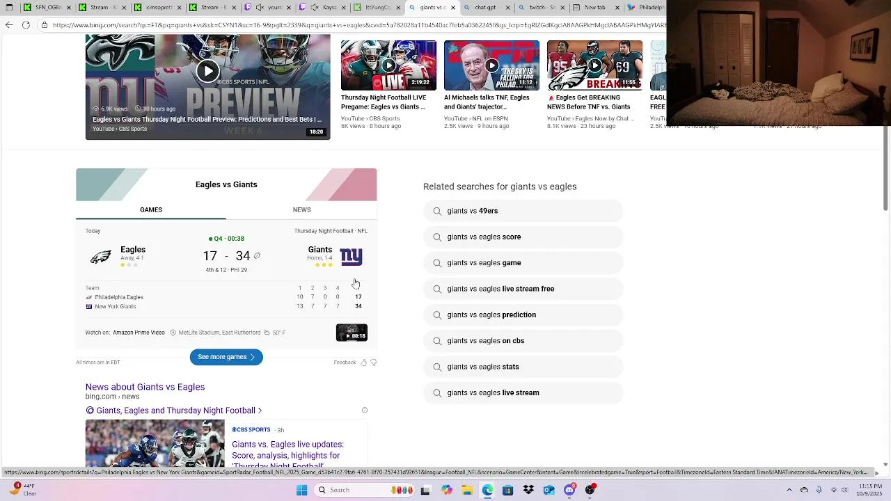Open the Al Michaels talks TNF video
The image size is (891, 501).
click(491, 65)
